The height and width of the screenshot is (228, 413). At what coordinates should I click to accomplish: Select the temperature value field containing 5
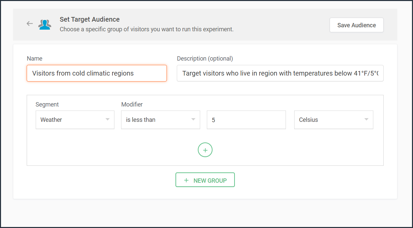click(246, 120)
